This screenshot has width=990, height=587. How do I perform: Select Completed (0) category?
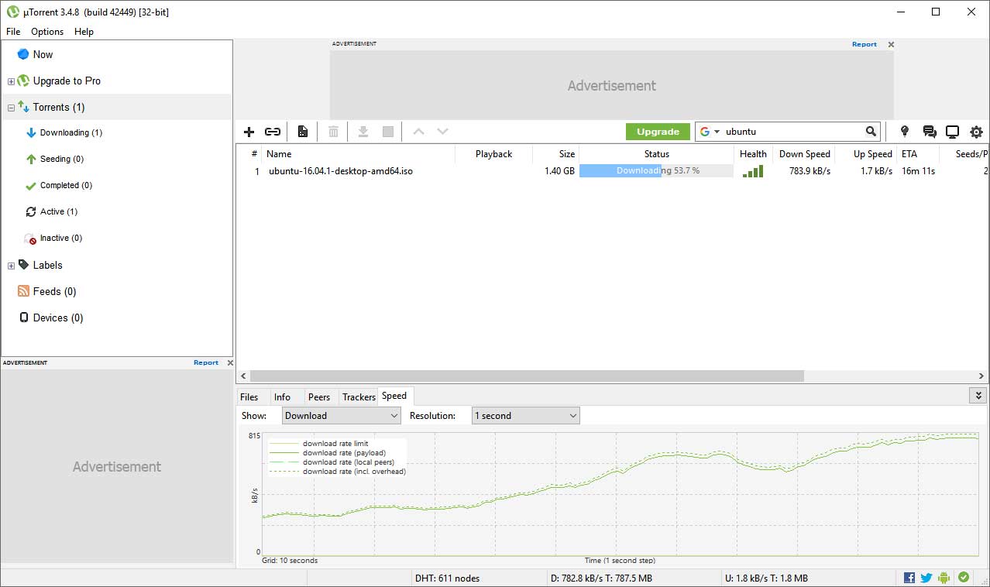66,185
